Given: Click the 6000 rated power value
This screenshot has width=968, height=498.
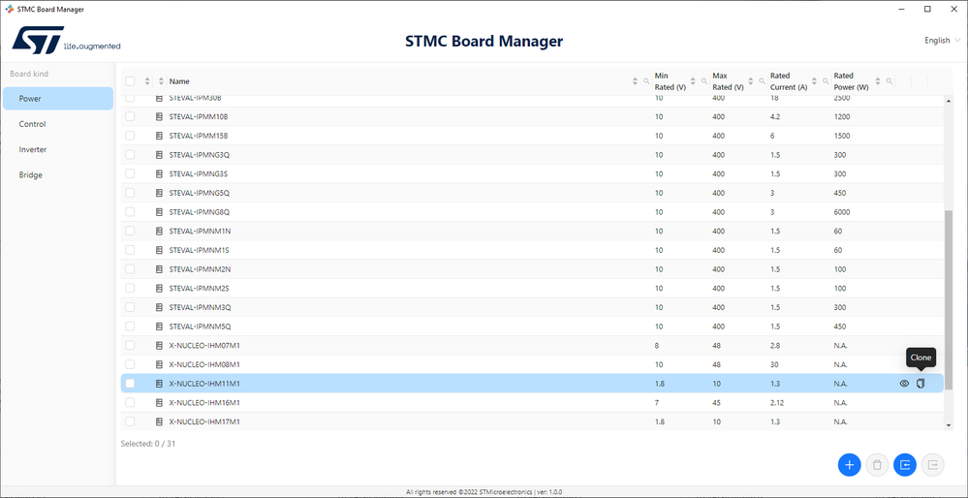Looking at the screenshot, I should (841, 211).
